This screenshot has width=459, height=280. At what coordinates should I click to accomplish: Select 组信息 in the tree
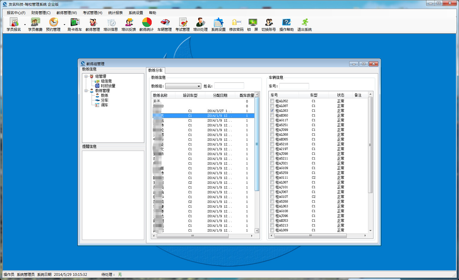coord(106,81)
